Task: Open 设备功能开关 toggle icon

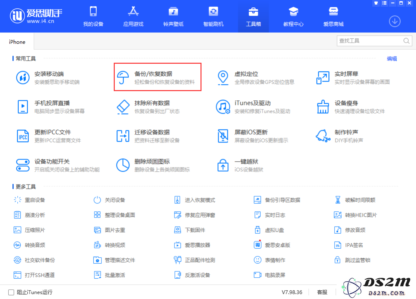Action: click(x=23, y=165)
